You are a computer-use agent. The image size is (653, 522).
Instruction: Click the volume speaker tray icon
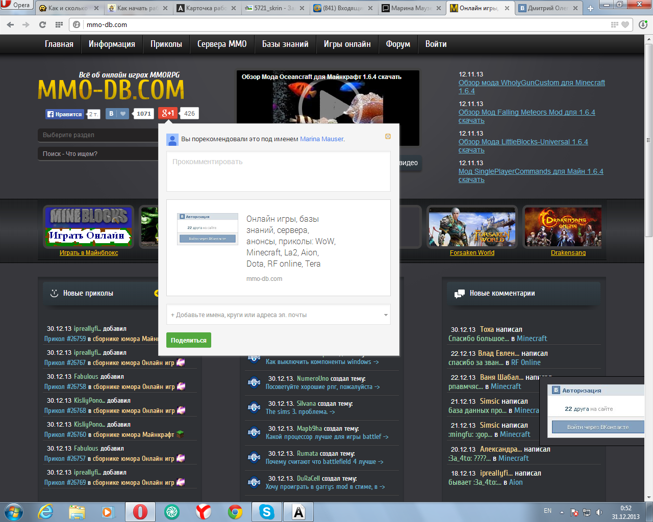[599, 512]
